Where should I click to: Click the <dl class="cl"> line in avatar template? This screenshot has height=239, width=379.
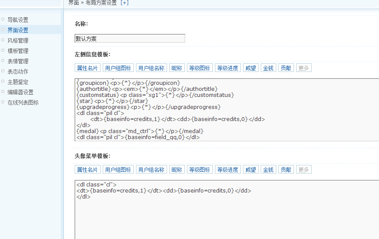pos(96,184)
